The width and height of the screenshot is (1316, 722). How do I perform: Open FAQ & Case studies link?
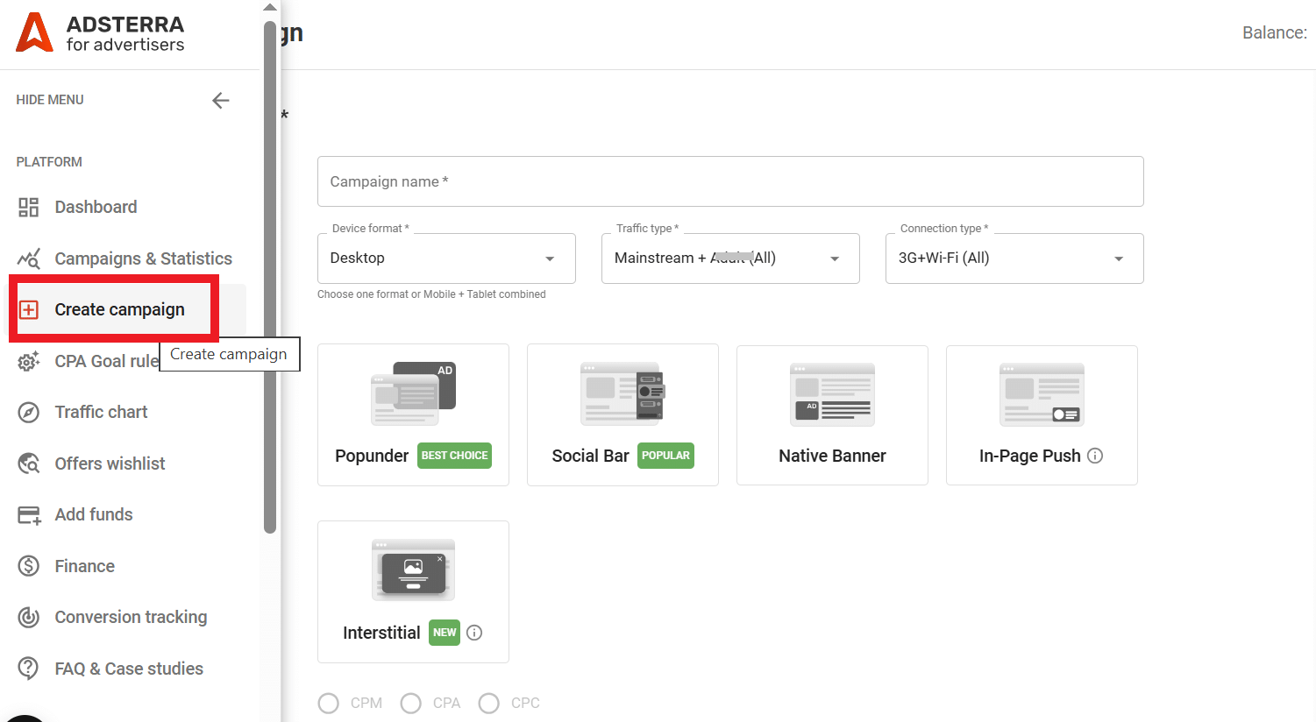(x=129, y=669)
